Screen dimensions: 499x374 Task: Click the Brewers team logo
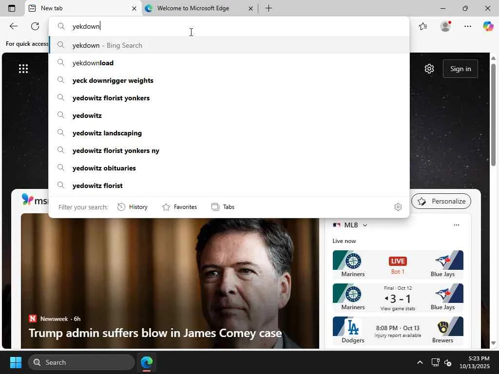pyautogui.click(x=442, y=327)
